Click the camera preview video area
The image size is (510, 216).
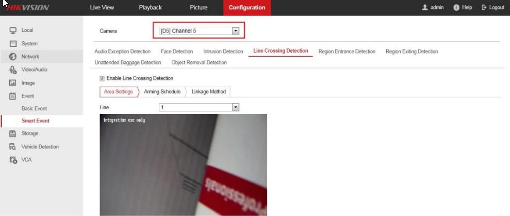point(183,165)
